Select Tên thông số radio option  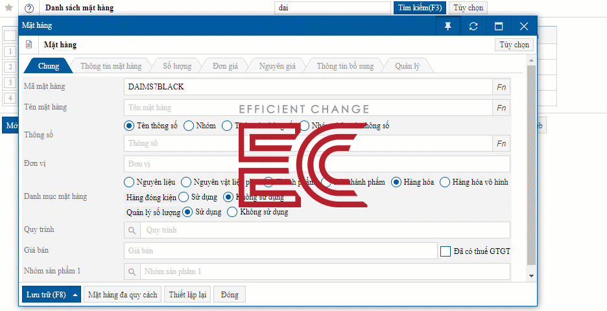coord(128,126)
